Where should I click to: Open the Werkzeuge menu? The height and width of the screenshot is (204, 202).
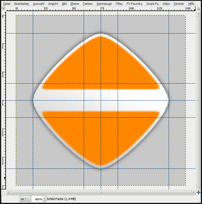click(x=104, y=4)
